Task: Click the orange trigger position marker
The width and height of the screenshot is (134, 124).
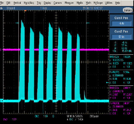Action: point(25,11)
